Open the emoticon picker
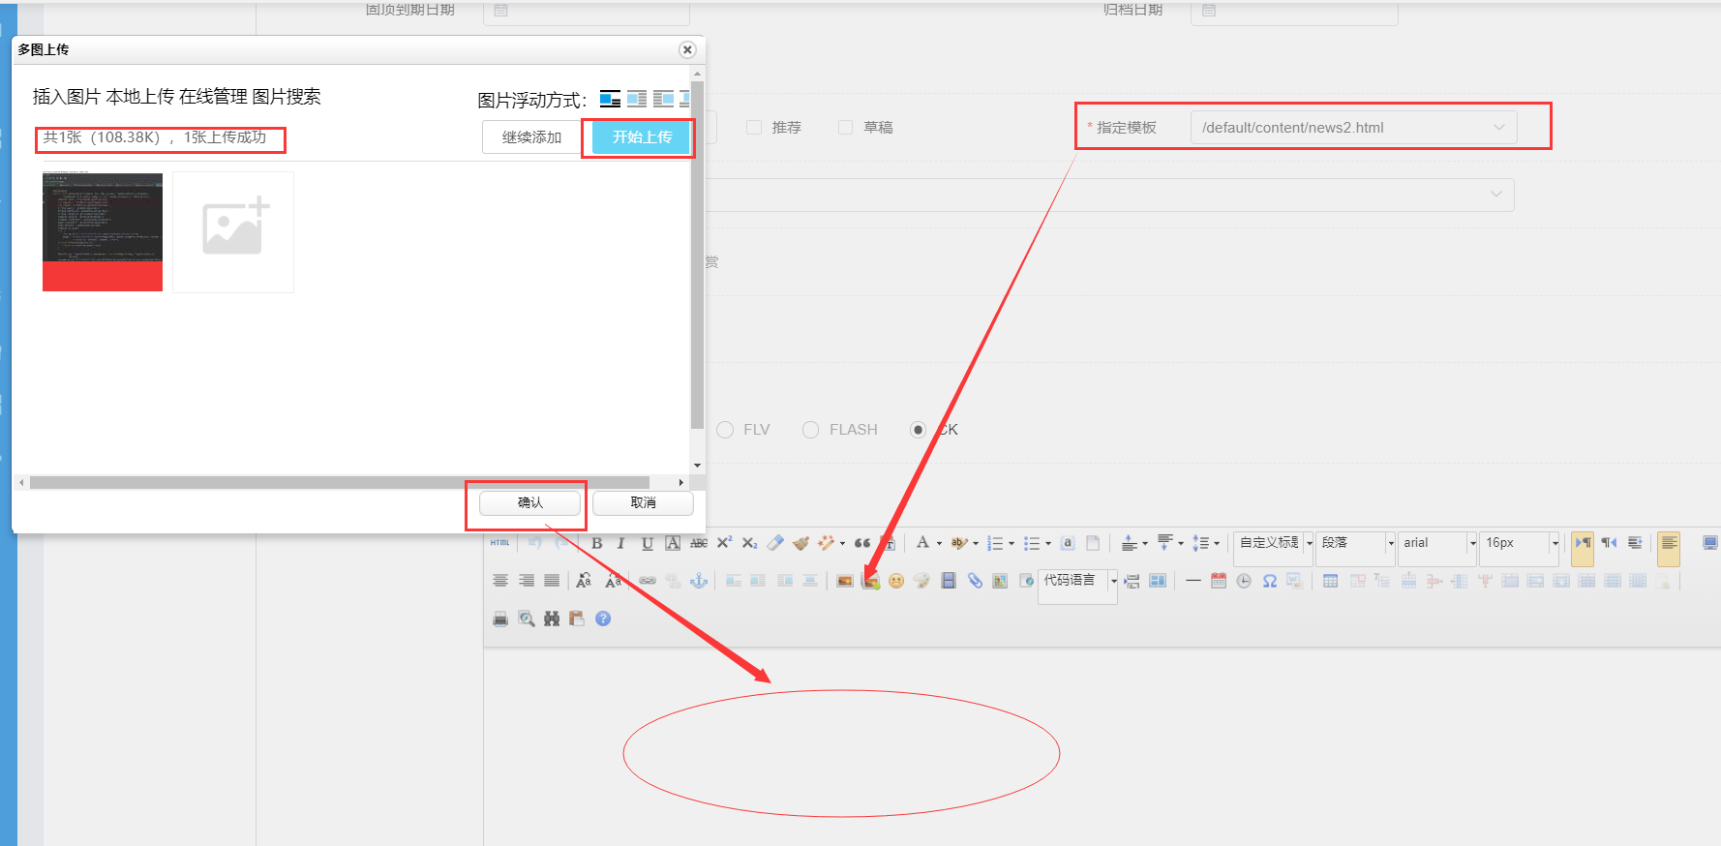 (x=896, y=581)
